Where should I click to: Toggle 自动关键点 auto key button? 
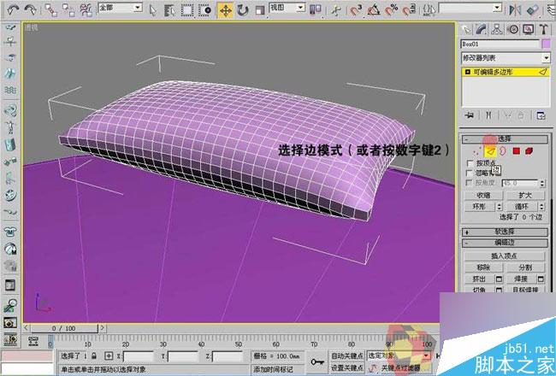tap(347, 355)
